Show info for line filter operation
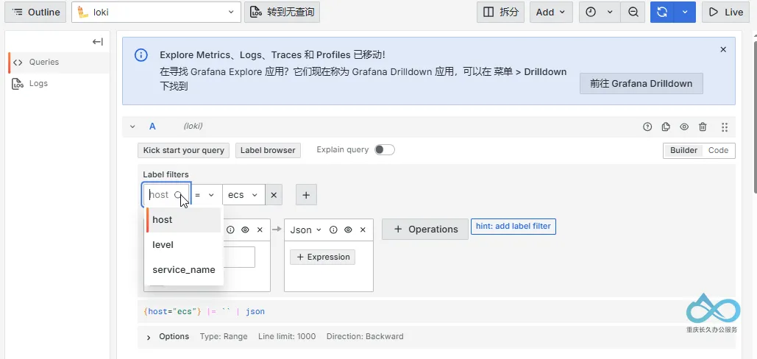The height and width of the screenshot is (359, 757). pyautogui.click(x=231, y=230)
